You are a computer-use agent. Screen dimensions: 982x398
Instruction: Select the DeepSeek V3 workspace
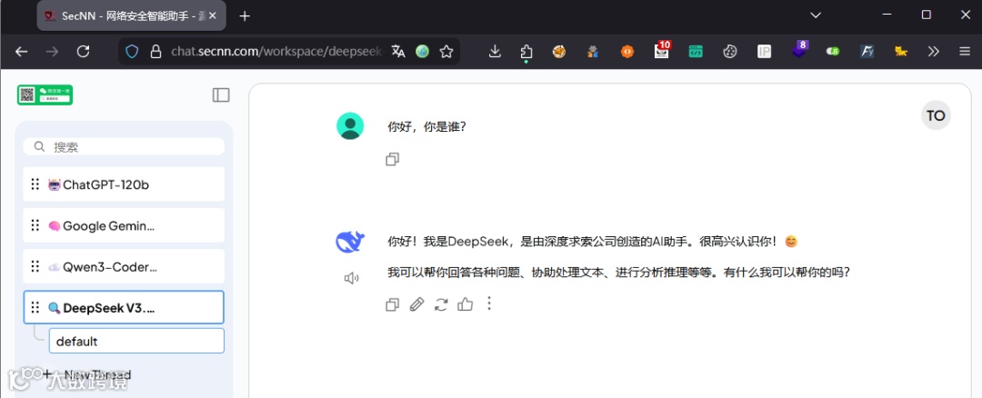[124, 307]
